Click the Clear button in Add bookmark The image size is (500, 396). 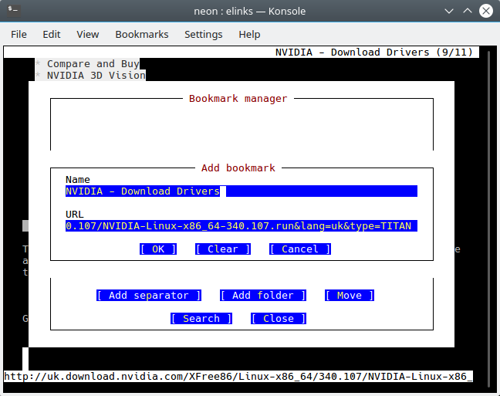(223, 249)
